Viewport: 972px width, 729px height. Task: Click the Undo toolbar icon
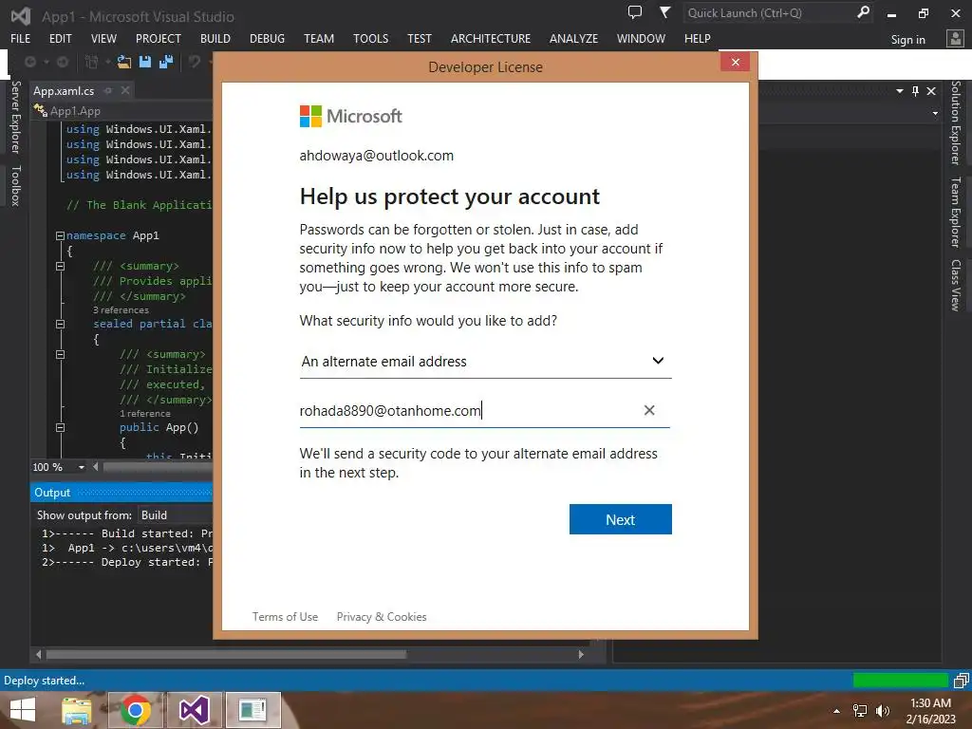click(195, 62)
